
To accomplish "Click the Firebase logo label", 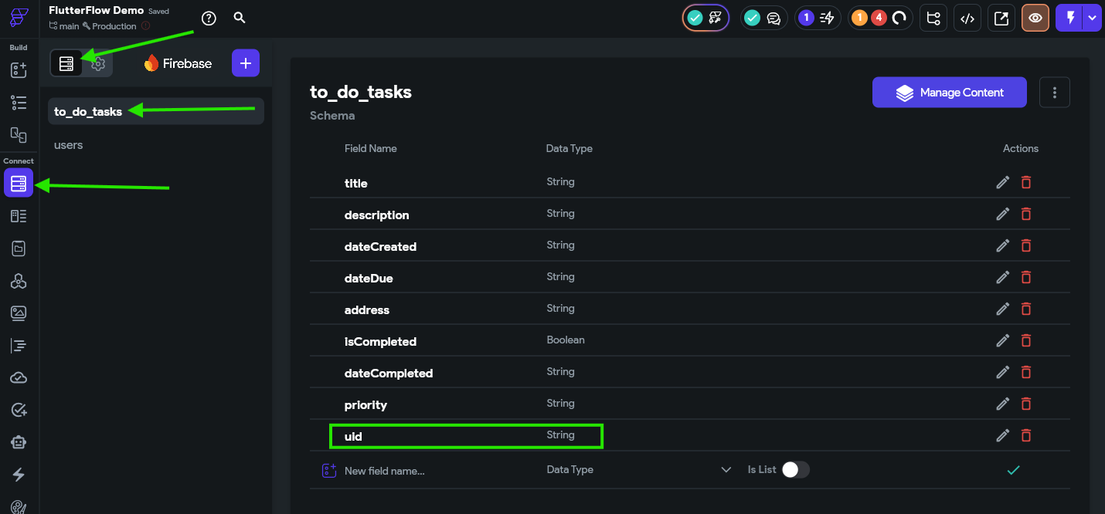I will (178, 63).
